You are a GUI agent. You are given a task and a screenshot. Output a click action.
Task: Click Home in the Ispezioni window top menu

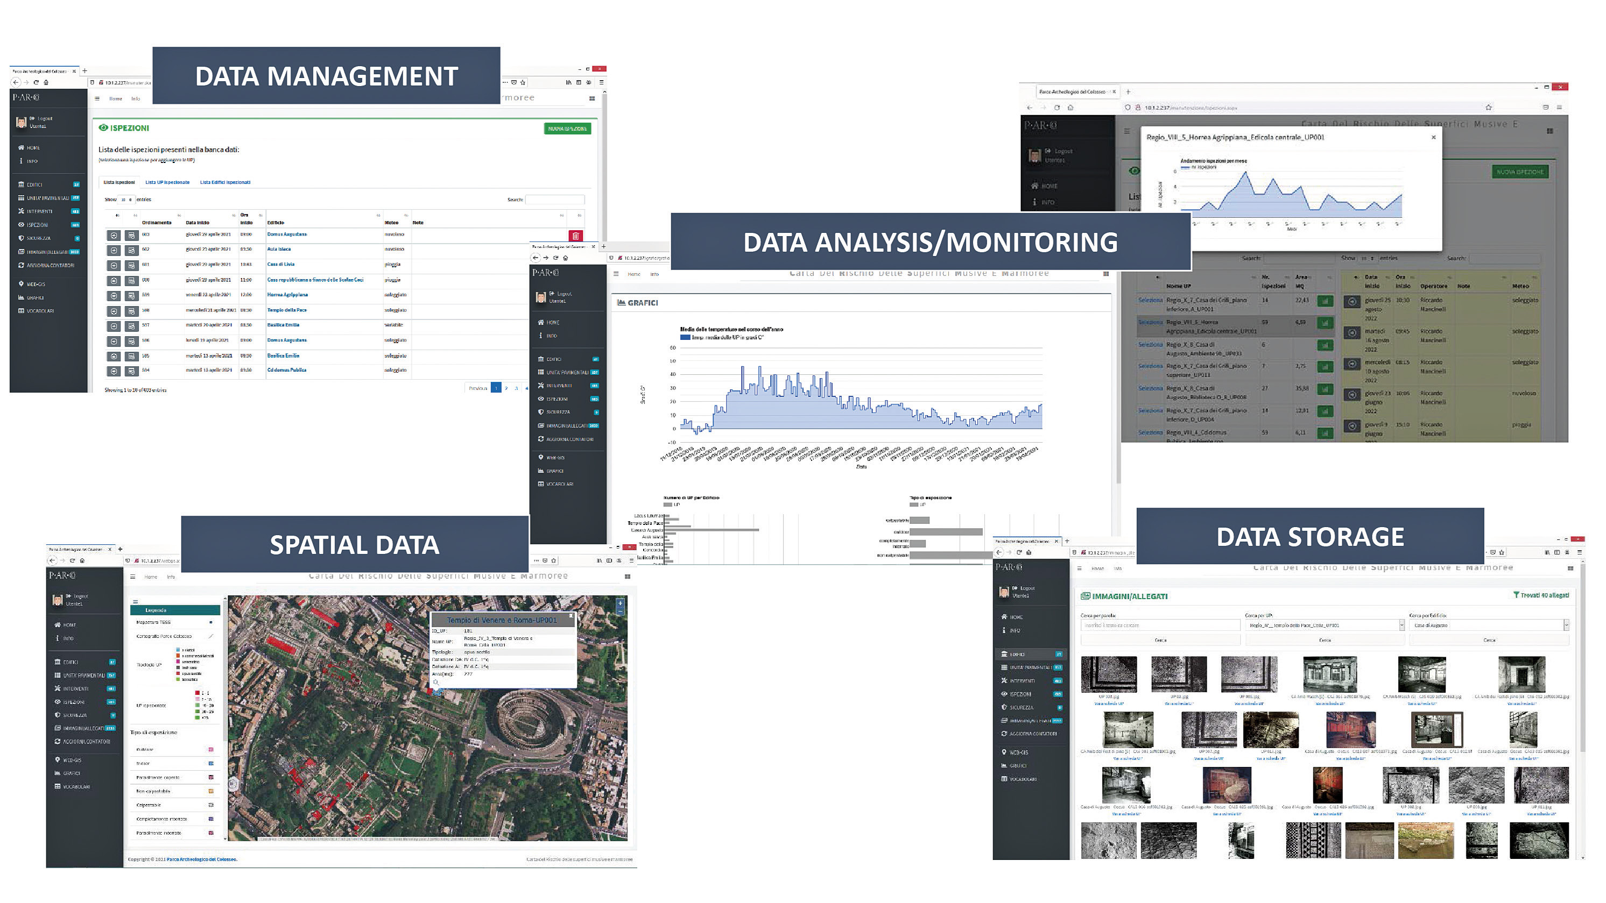click(116, 98)
